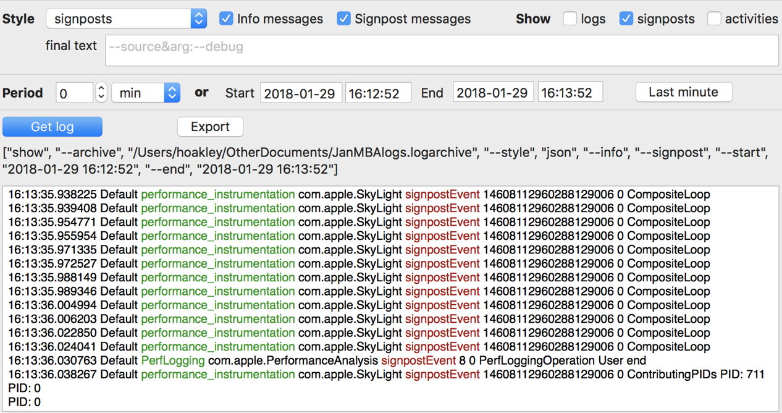This screenshot has height=413, width=782.
Task: Click the Export button
Action: [x=210, y=127]
